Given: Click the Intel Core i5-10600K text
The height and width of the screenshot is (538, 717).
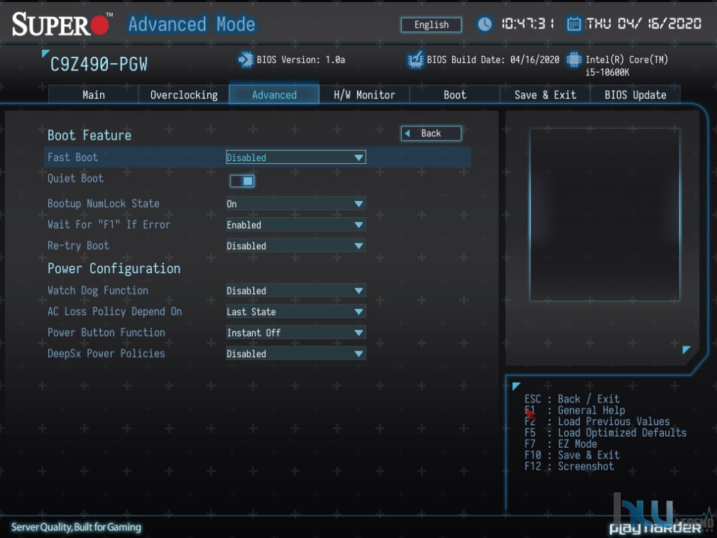Looking at the screenshot, I should pyautogui.click(x=627, y=65).
